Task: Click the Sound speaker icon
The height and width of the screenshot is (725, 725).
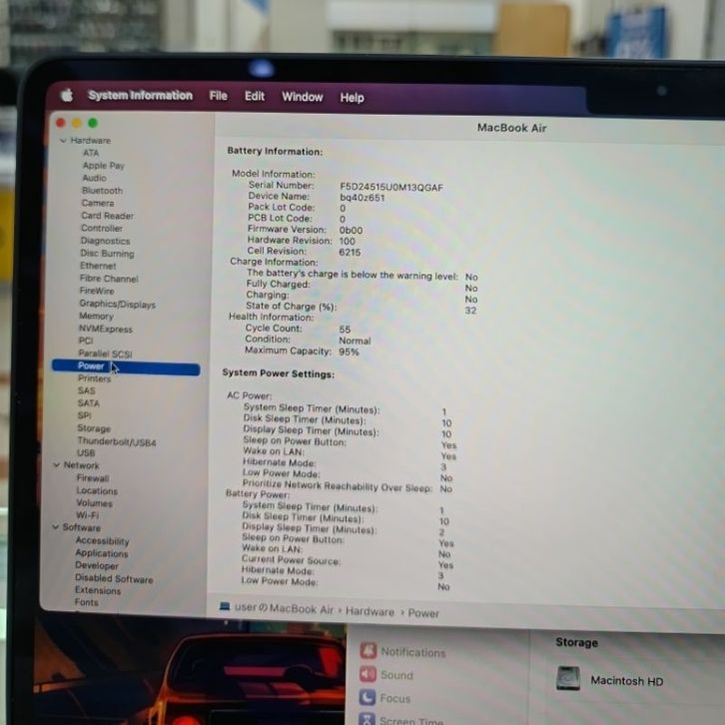Action: 367,675
